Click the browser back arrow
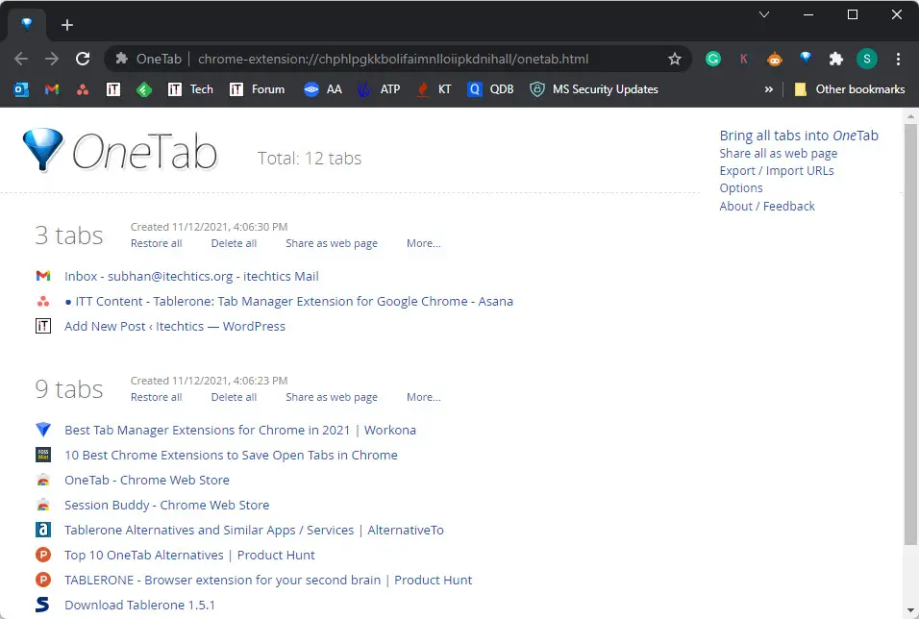This screenshot has width=919, height=619. [x=21, y=59]
